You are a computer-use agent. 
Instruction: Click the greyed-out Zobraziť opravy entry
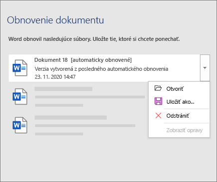click(x=179, y=130)
